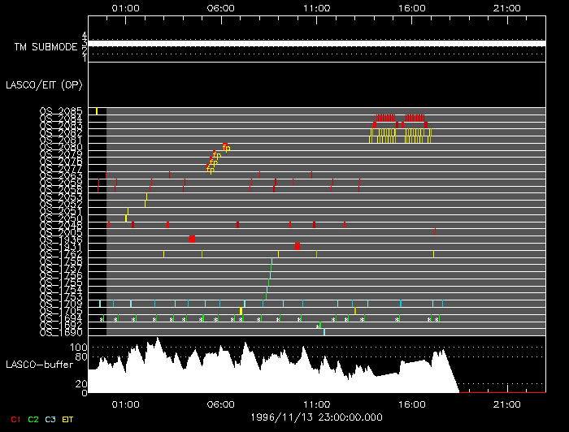This screenshot has width=569, height=432.
Task: Click the topmost yellow fp label
Action: [227, 148]
